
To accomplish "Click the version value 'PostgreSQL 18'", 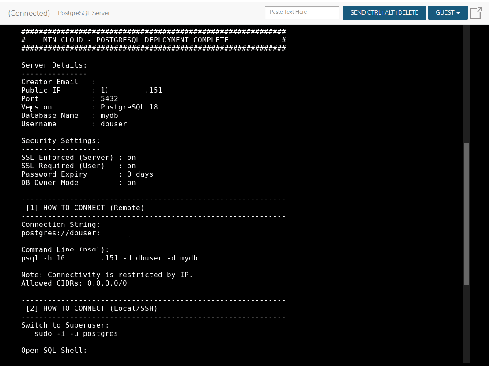I will pyautogui.click(x=129, y=107).
